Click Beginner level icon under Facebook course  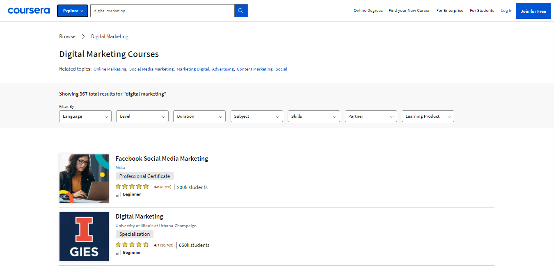coord(118,194)
